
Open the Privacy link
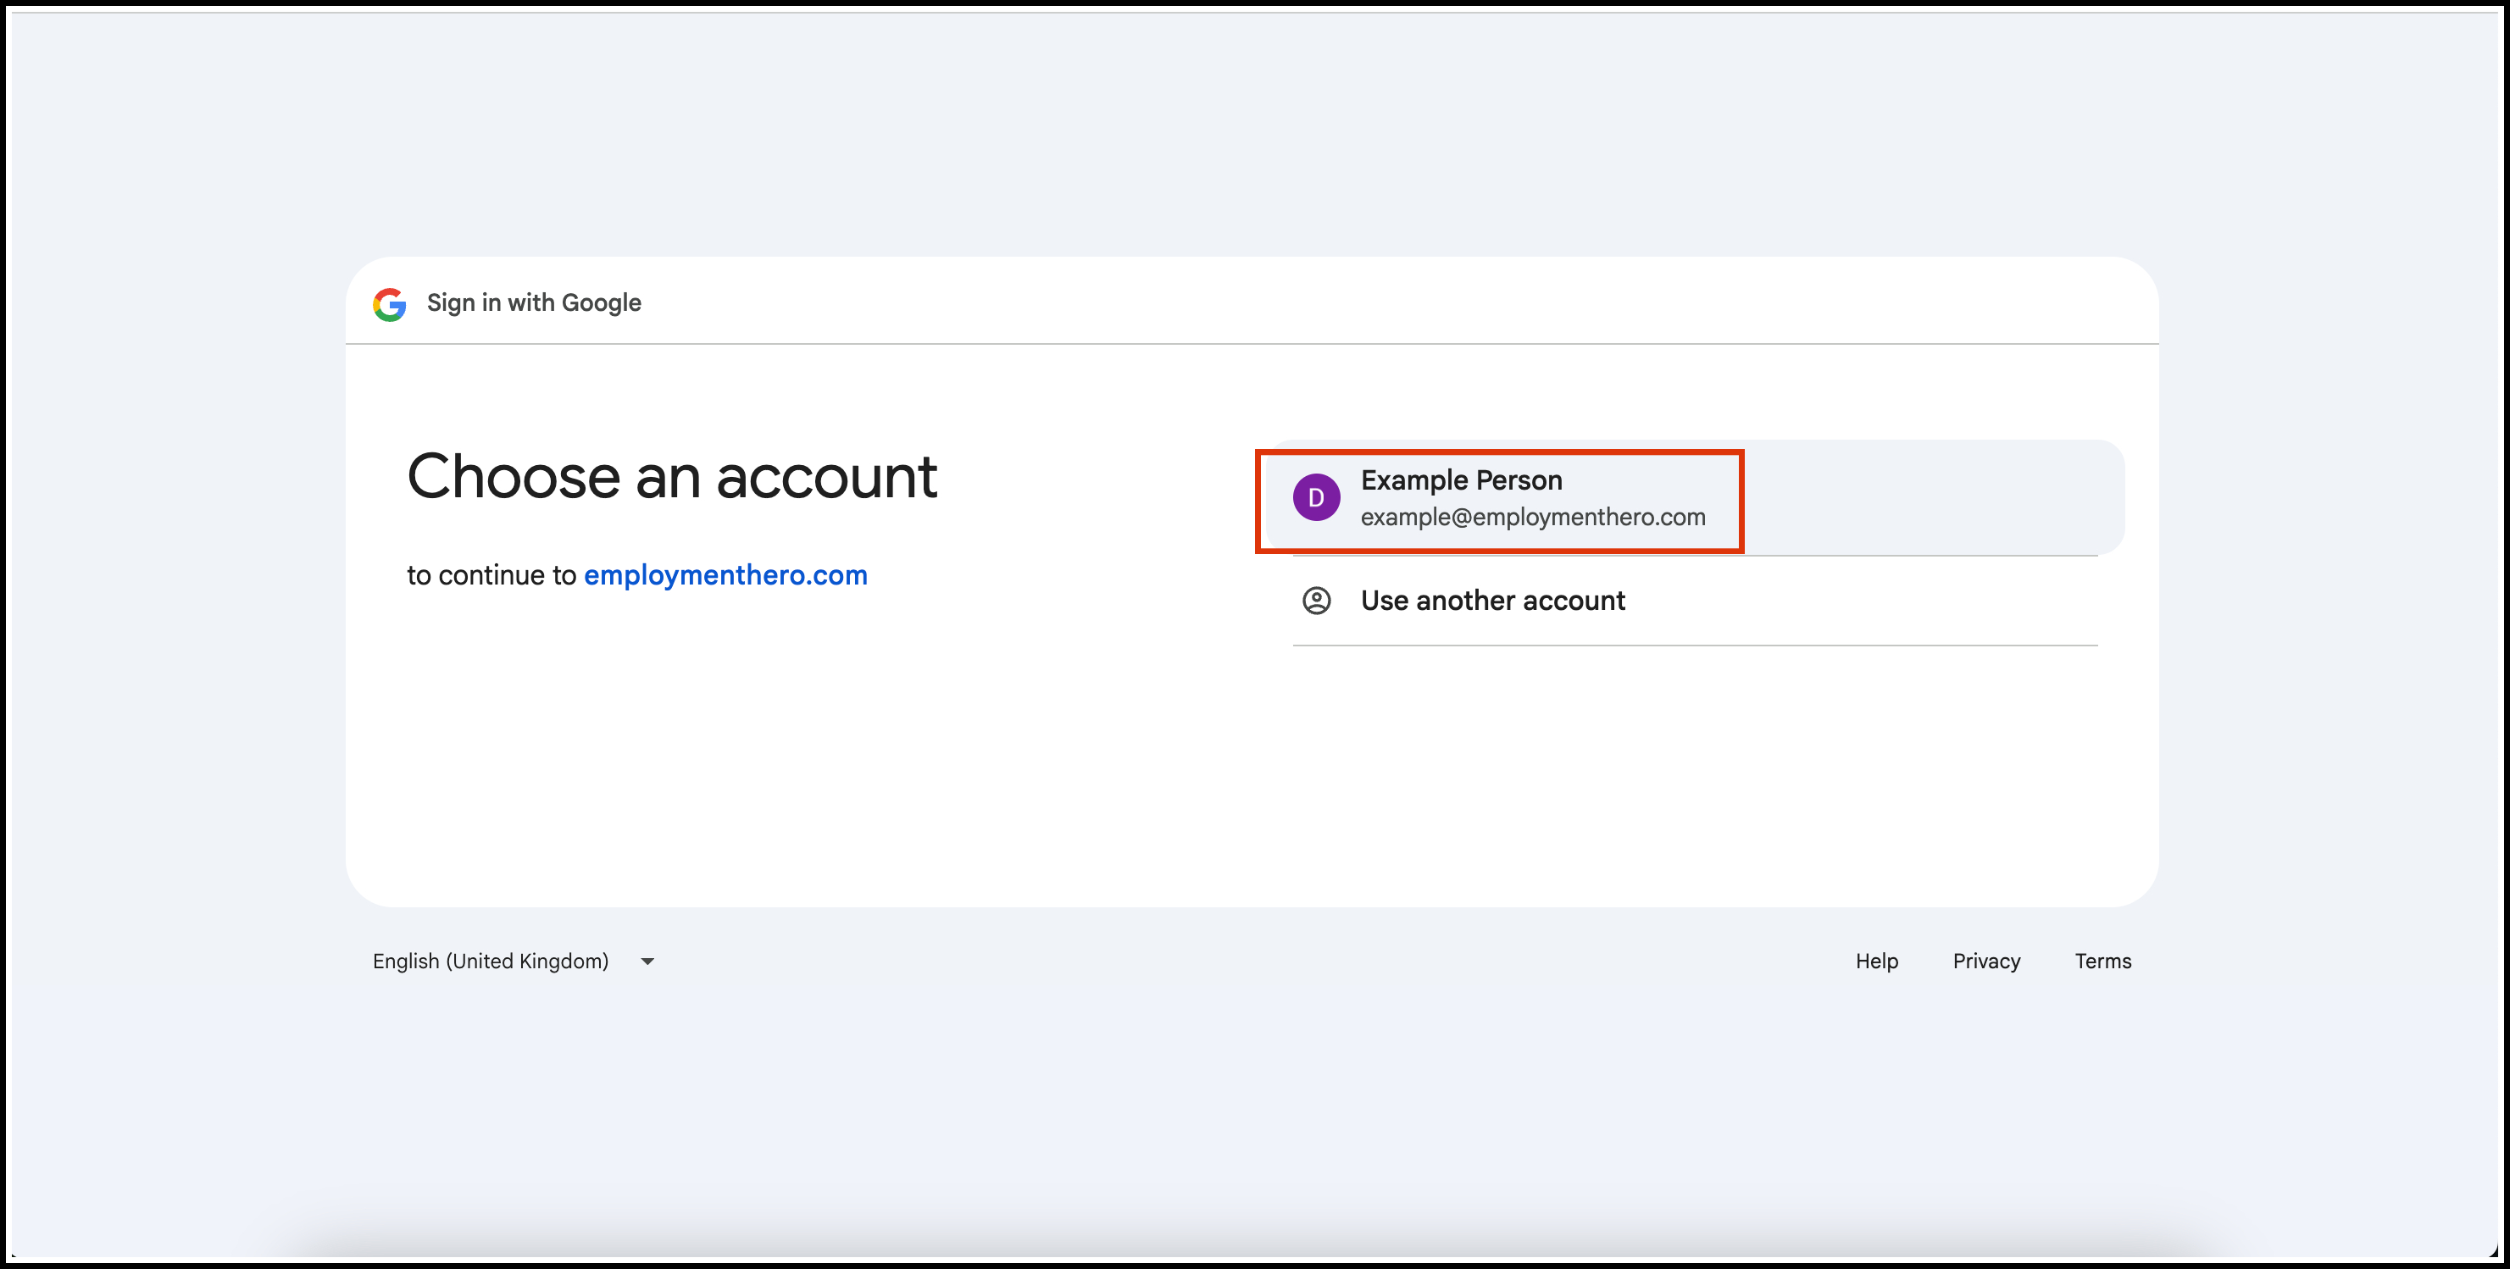point(1985,961)
